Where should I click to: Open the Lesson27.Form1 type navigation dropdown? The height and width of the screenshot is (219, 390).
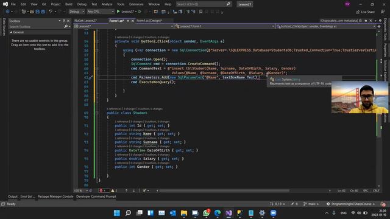click(x=225, y=26)
